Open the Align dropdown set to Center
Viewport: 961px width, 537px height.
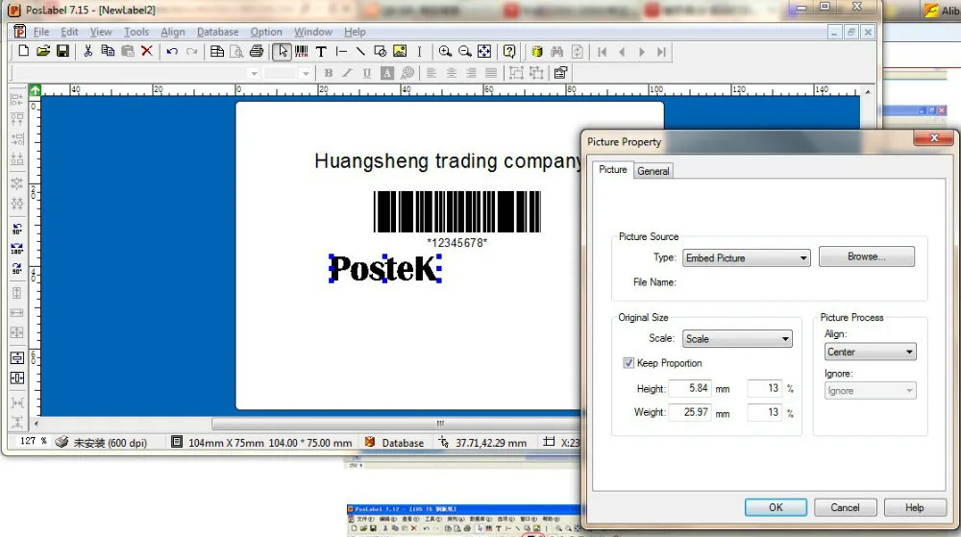click(x=870, y=353)
